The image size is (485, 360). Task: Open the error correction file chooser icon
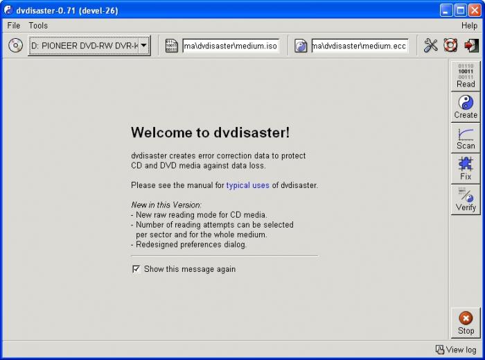pos(300,46)
